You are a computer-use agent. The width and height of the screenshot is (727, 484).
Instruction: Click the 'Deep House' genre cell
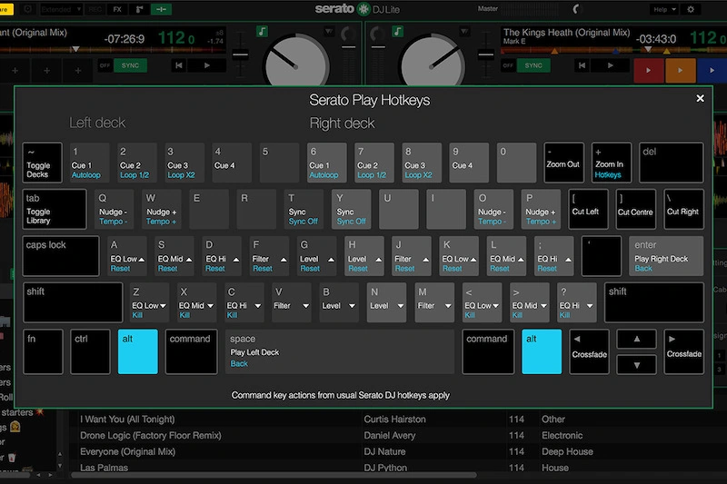(567, 451)
